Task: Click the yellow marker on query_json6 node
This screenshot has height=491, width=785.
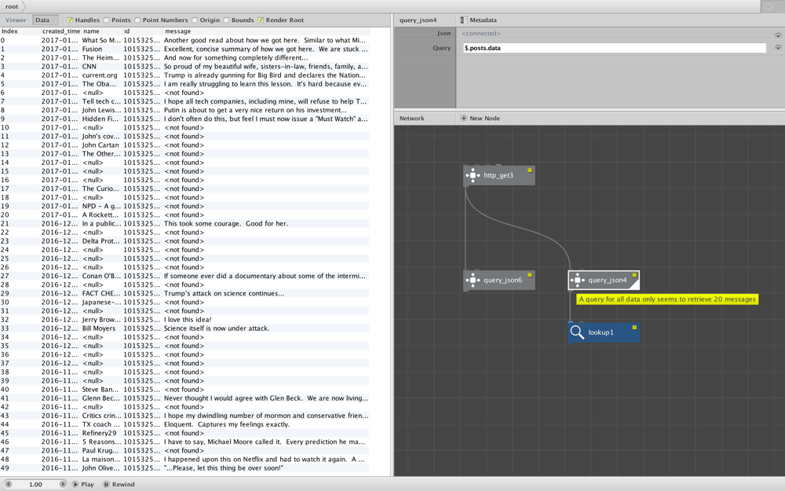Action: (x=530, y=275)
